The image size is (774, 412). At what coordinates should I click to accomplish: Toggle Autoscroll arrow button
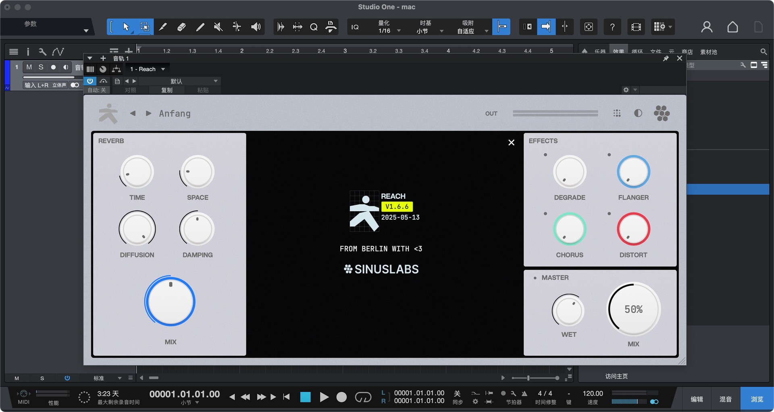click(x=546, y=27)
